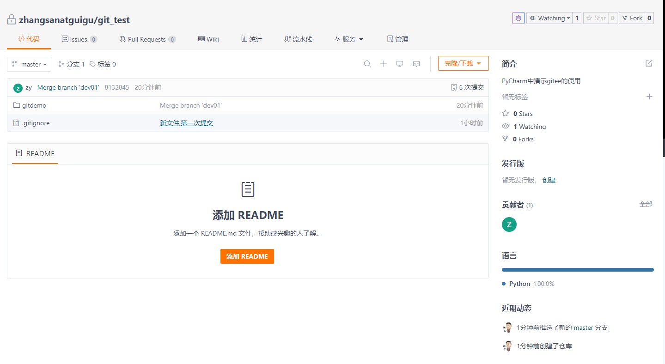Click the avatar beside 创建了仓库 activity
Viewport: 665px width, 364px height.
point(507,346)
